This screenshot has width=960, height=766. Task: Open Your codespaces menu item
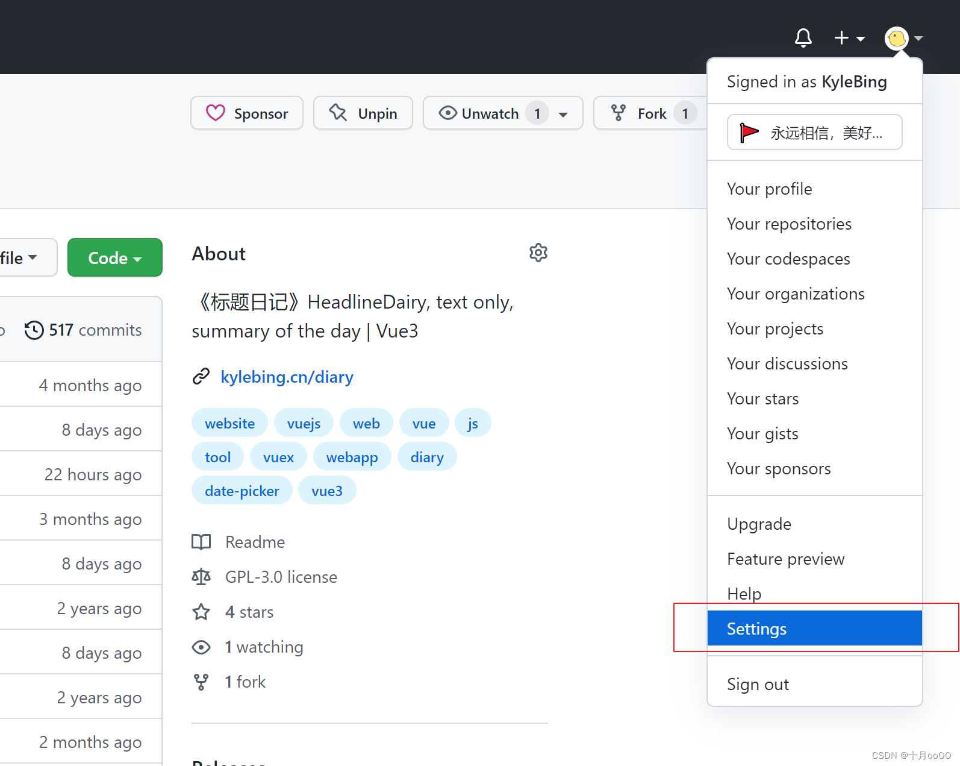tap(815, 259)
